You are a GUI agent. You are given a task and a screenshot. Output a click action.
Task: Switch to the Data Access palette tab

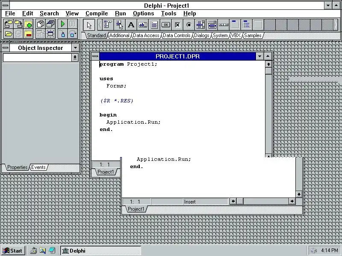point(146,35)
